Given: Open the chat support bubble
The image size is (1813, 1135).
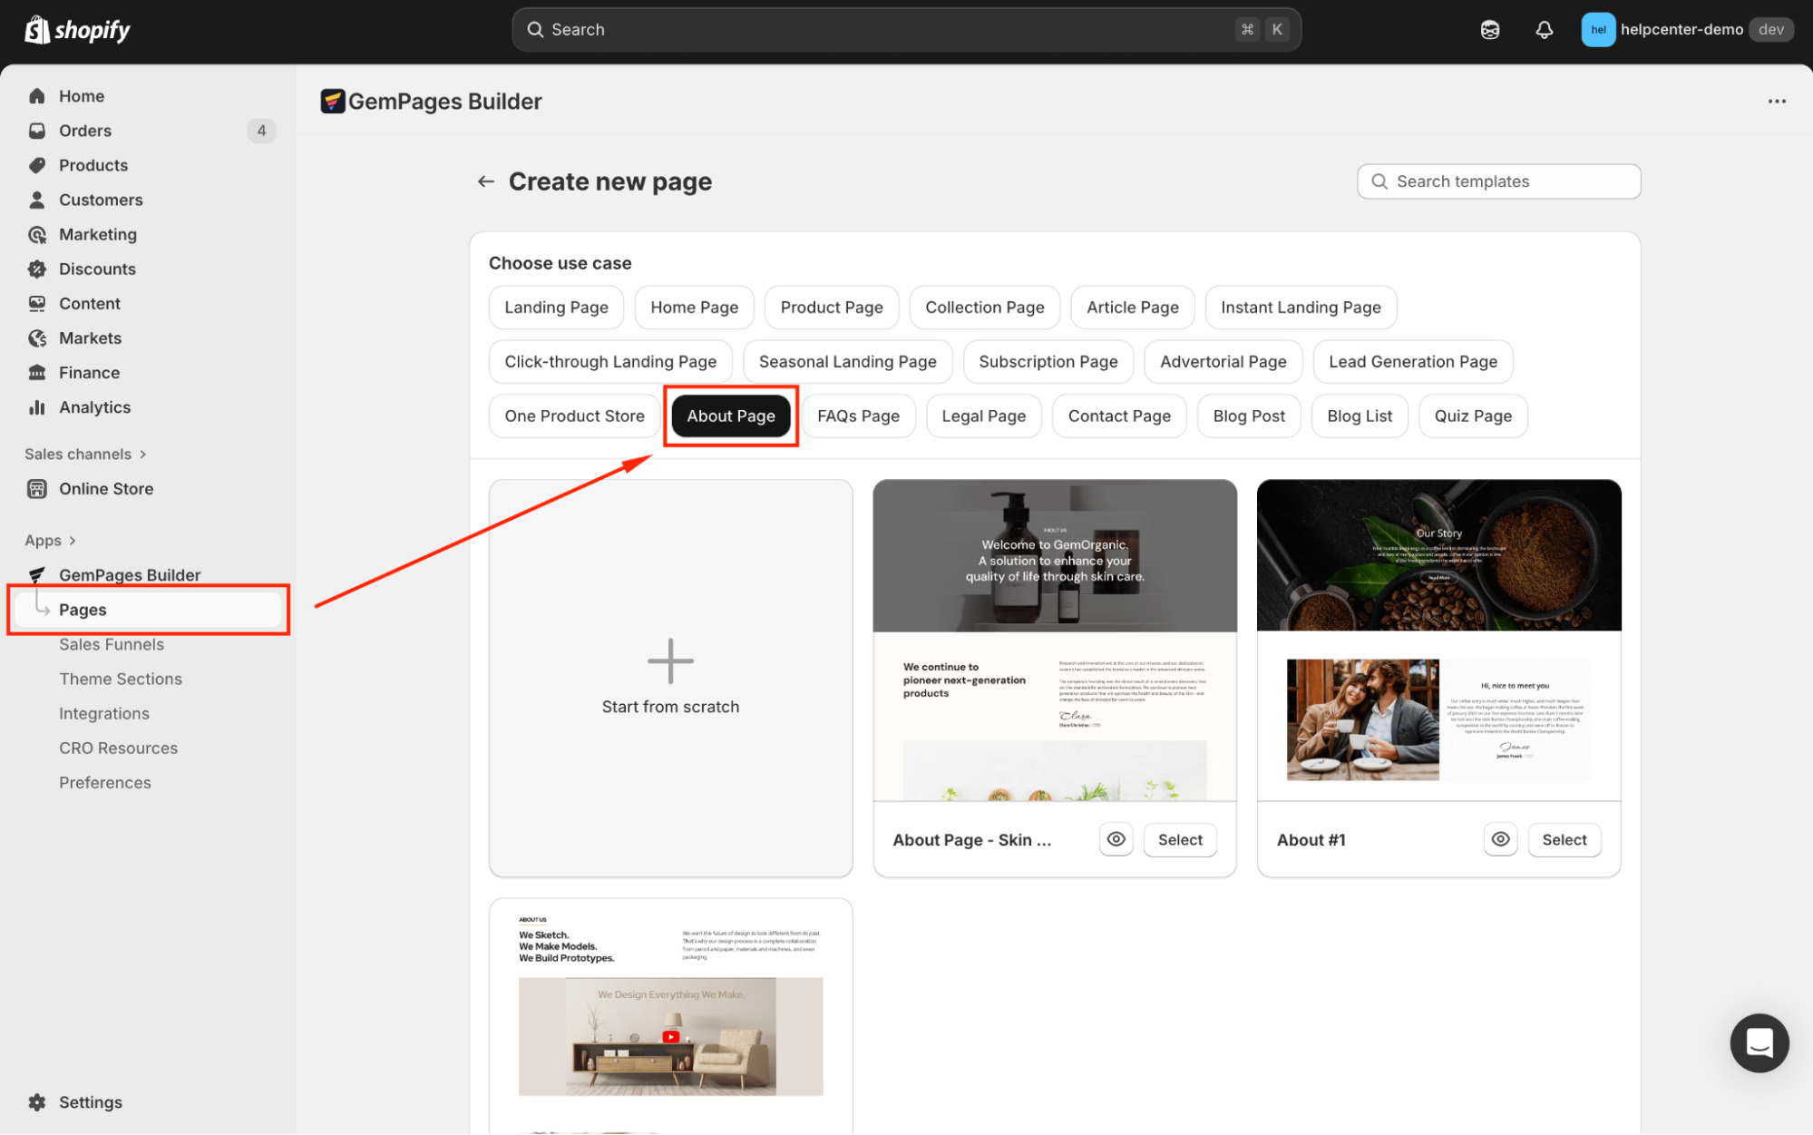Looking at the screenshot, I should point(1759,1042).
